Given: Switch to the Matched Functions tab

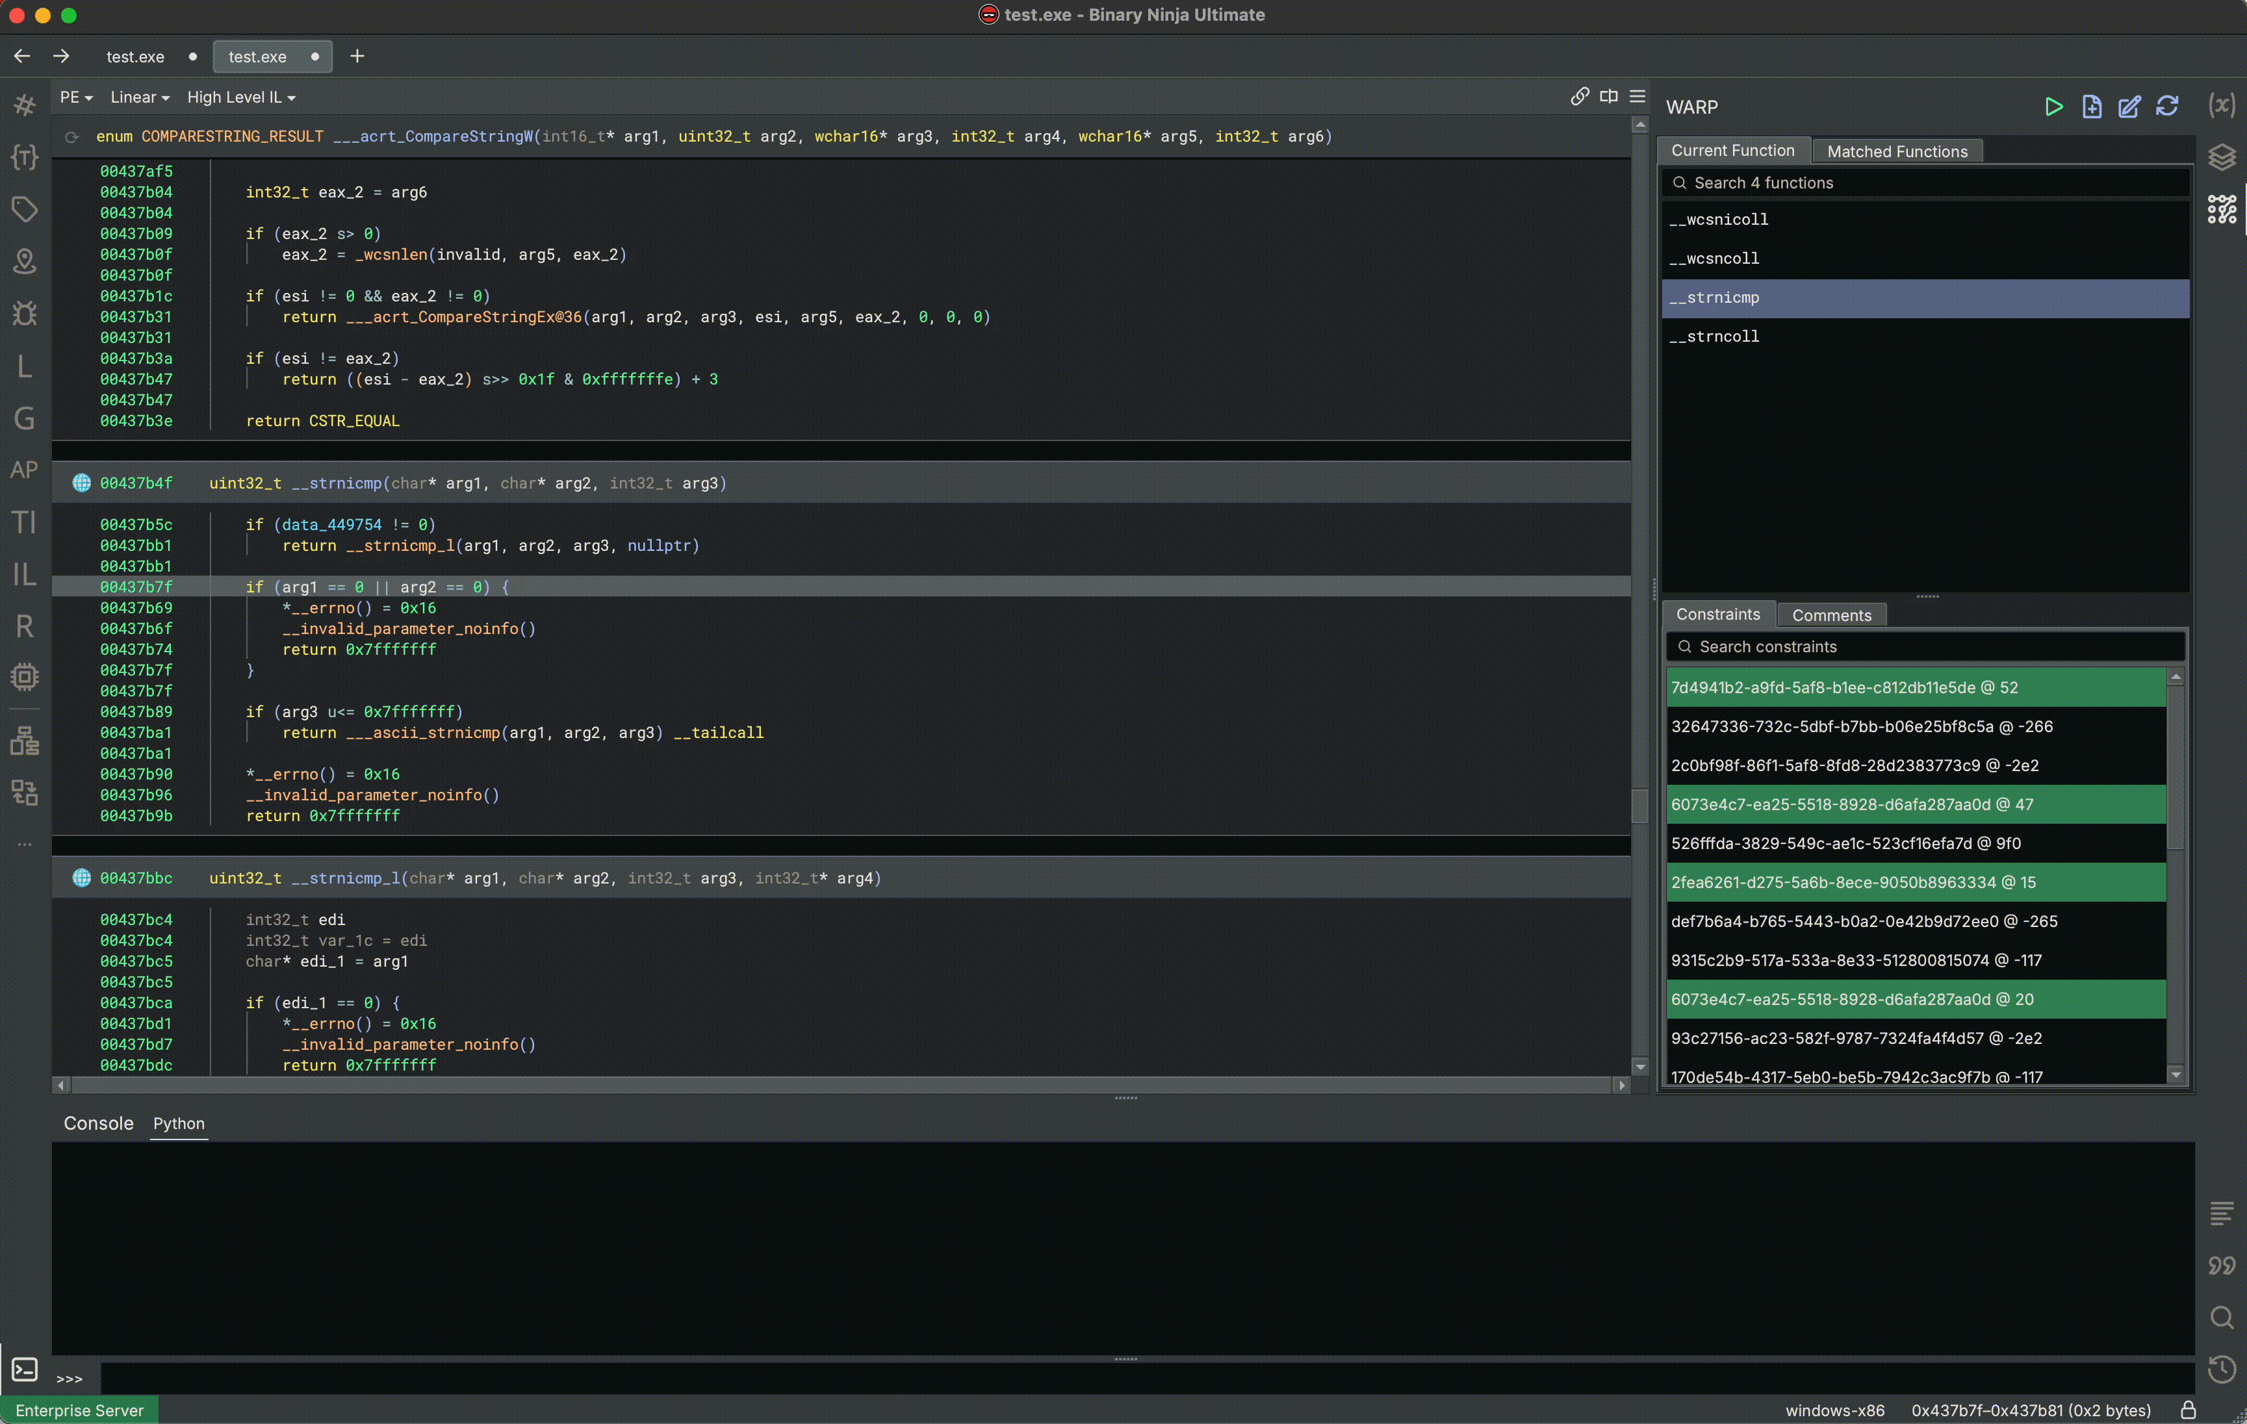Looking at the screenshot, I should (x=1896, y=151).
